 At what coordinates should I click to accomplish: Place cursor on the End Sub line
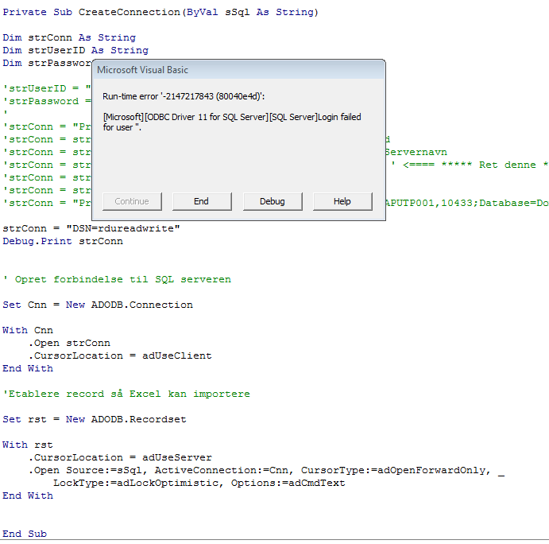coord(25,534)
